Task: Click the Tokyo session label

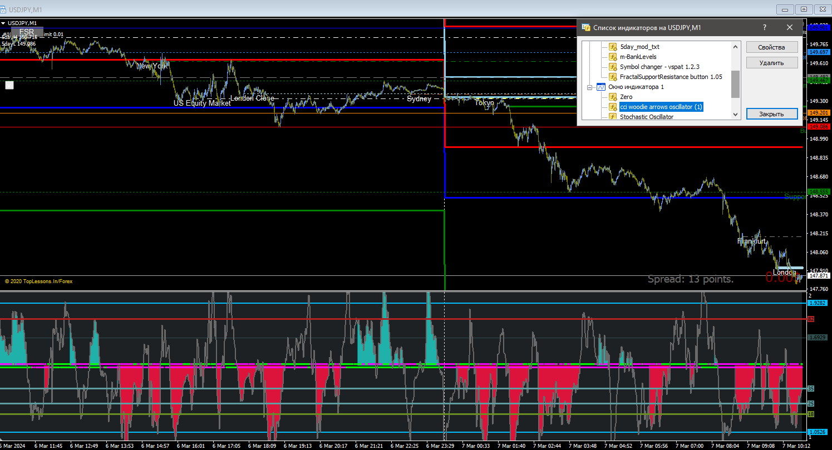Action: (x=484, y=102)
